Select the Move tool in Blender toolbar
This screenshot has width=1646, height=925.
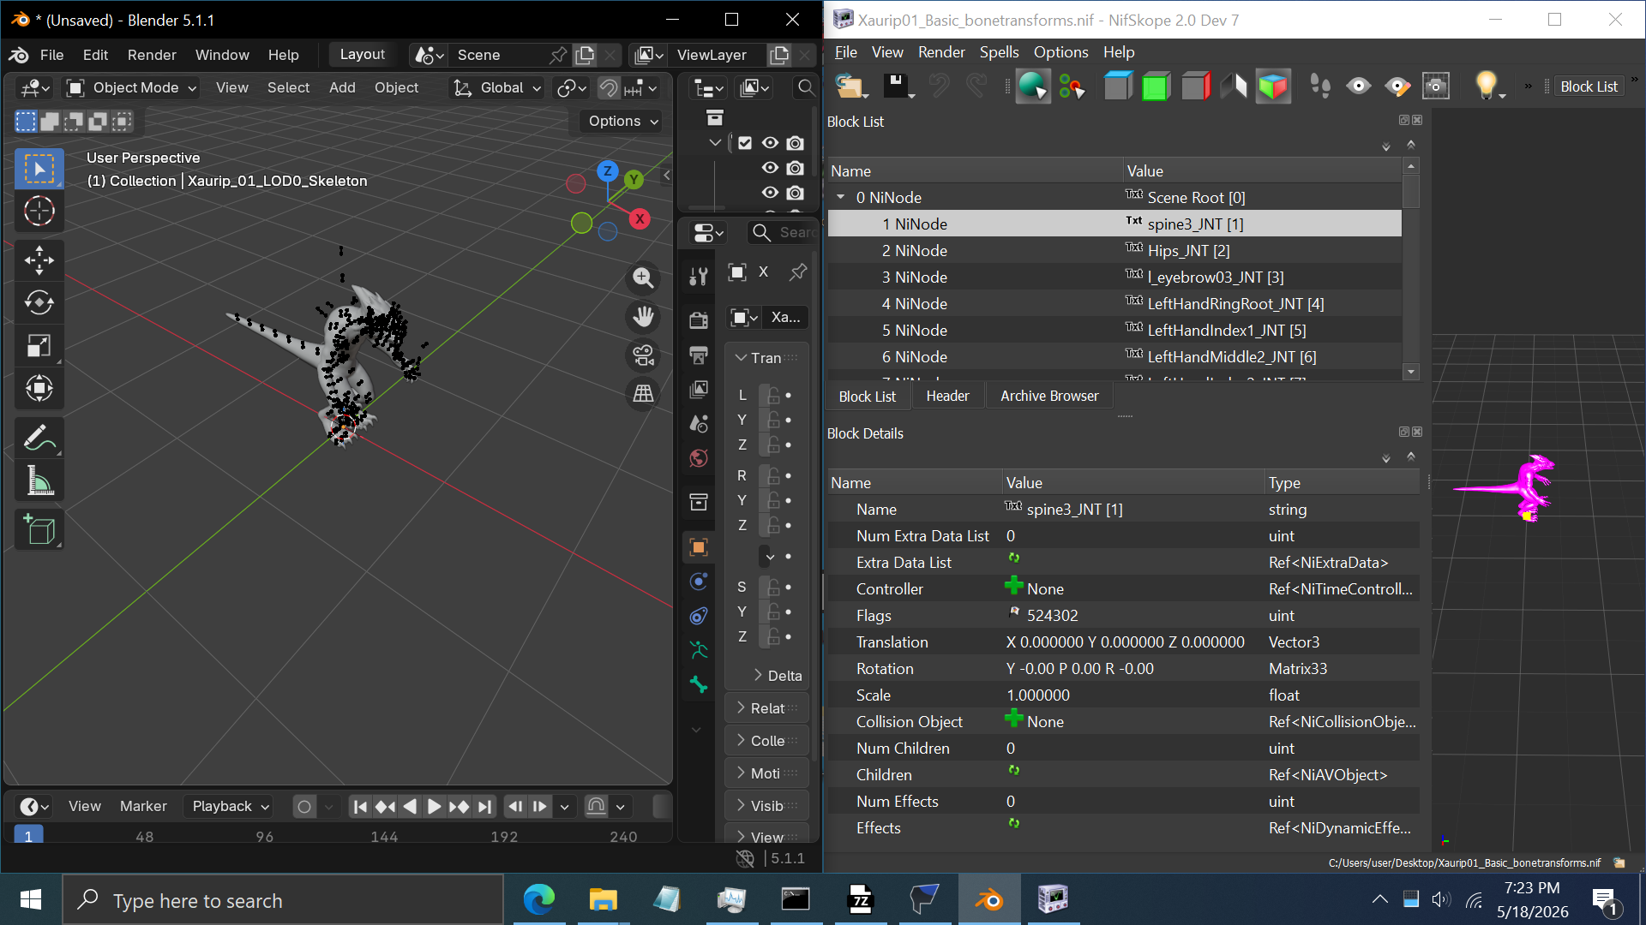pos(39,260)
